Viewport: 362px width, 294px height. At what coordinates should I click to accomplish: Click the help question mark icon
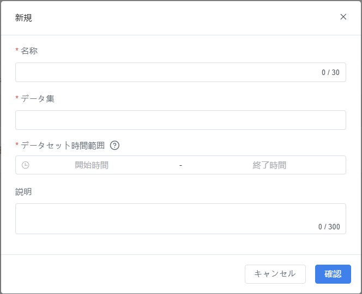(114, 146)
